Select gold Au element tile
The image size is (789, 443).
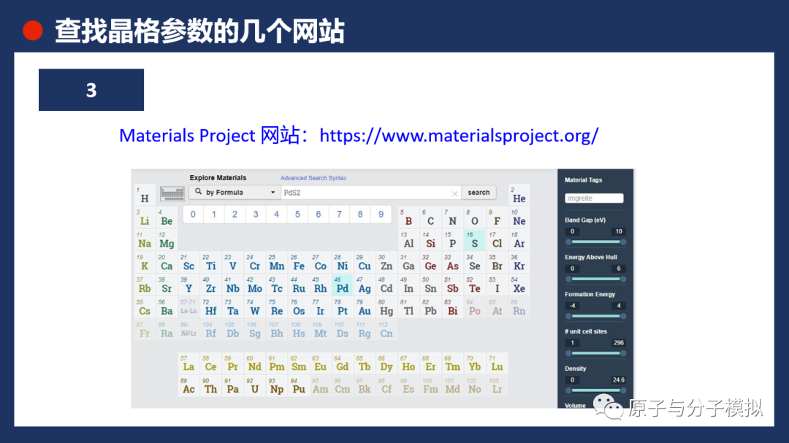tap(365, 308)
